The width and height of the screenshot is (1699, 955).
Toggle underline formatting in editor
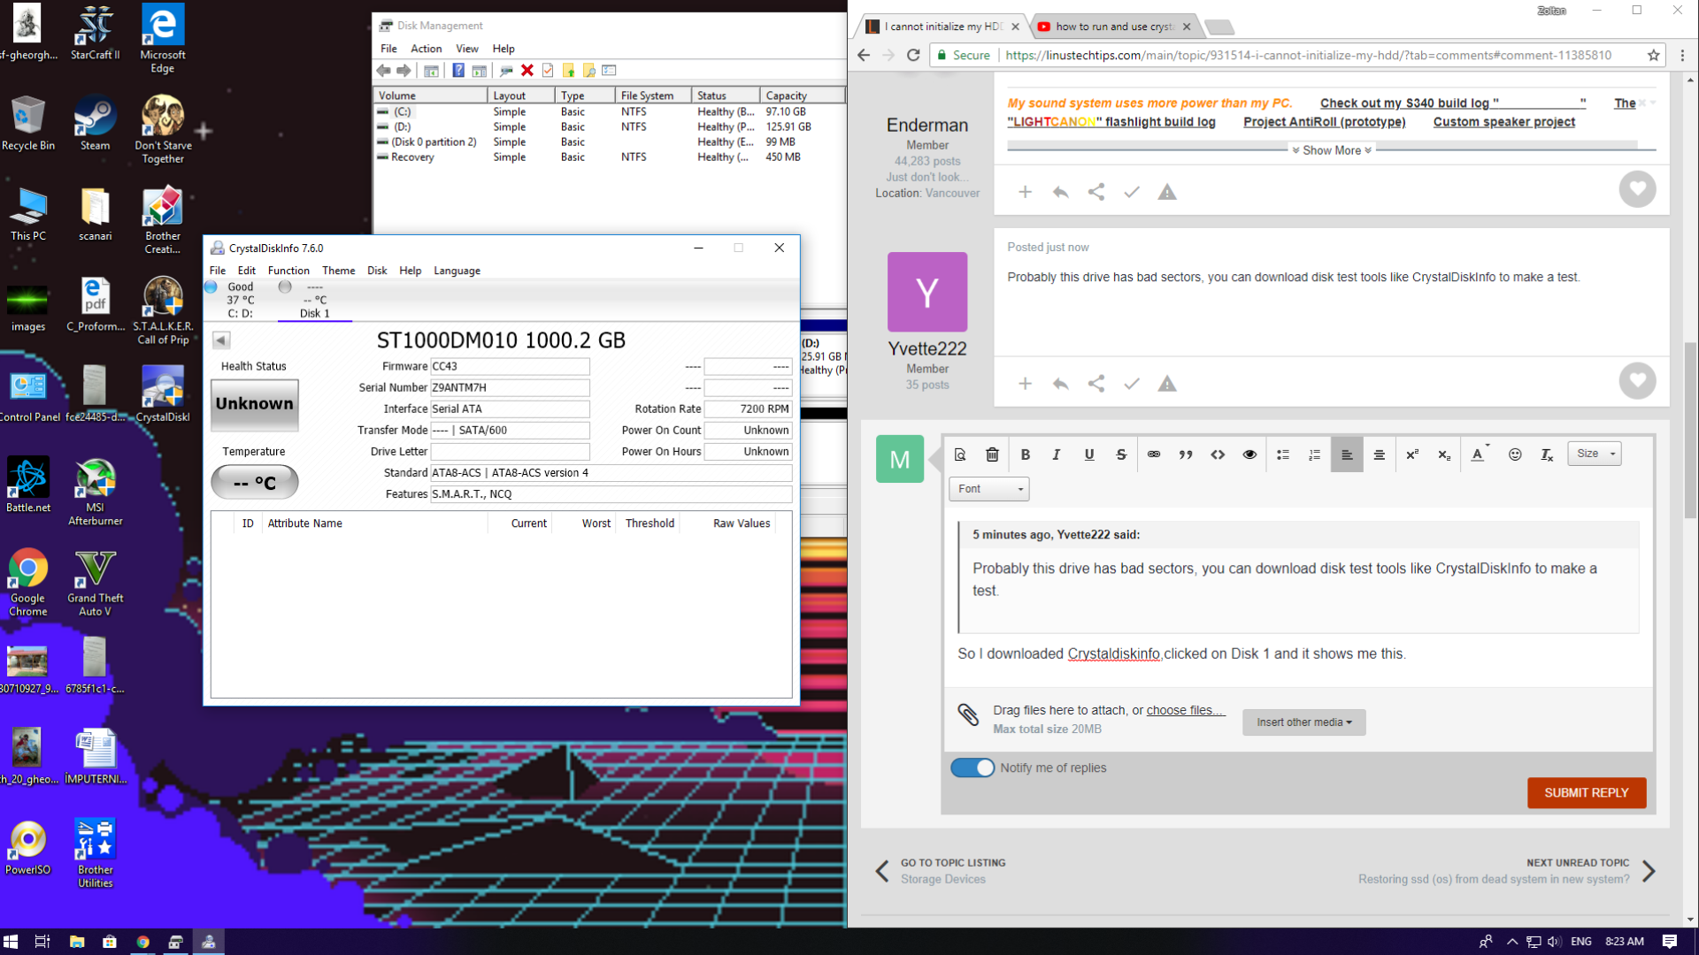[1088, 455]
